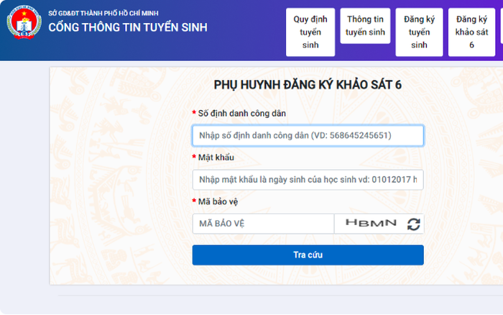Click the red asterisk beside Số định danh công dân
503x315 pixels.
(194, 112)
